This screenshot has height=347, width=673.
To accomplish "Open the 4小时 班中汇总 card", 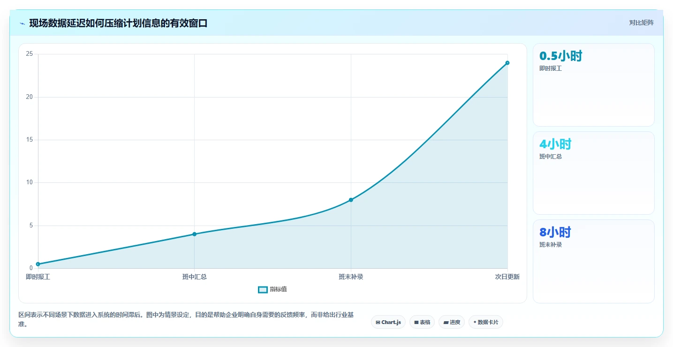I will tap(594, 173).
